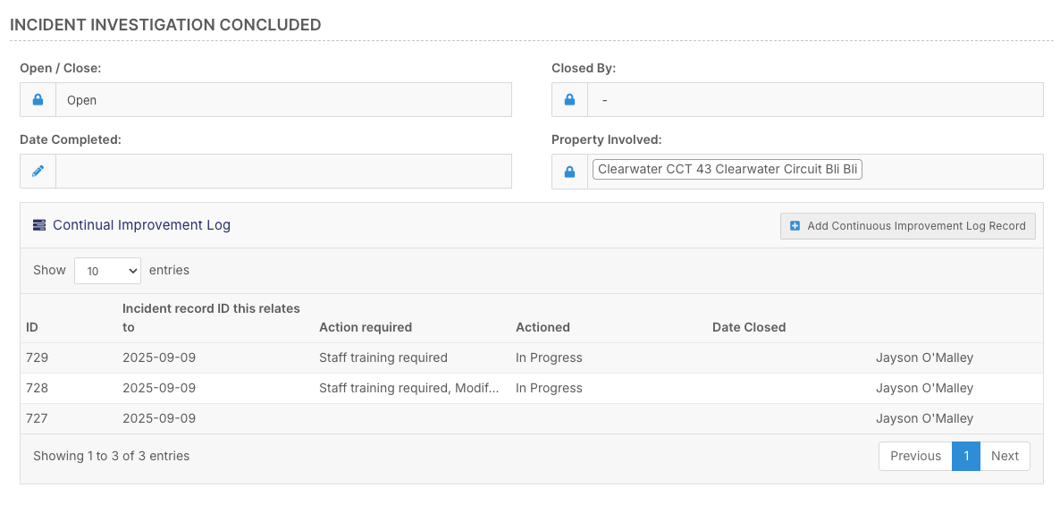Click date 2025-09-09 in row 729
The height and width of the screenshot is (513, 1060).
pyautogui.click(x=159, y=357)
